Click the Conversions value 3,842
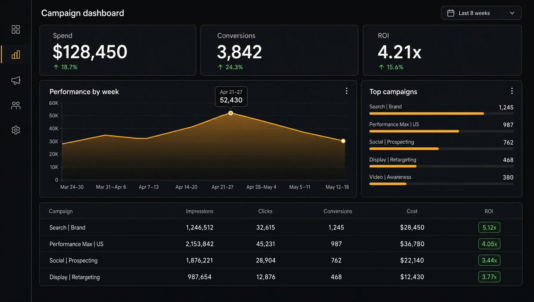Image resolution: width=534 pixels, height=302 pixels. [239, 52]
